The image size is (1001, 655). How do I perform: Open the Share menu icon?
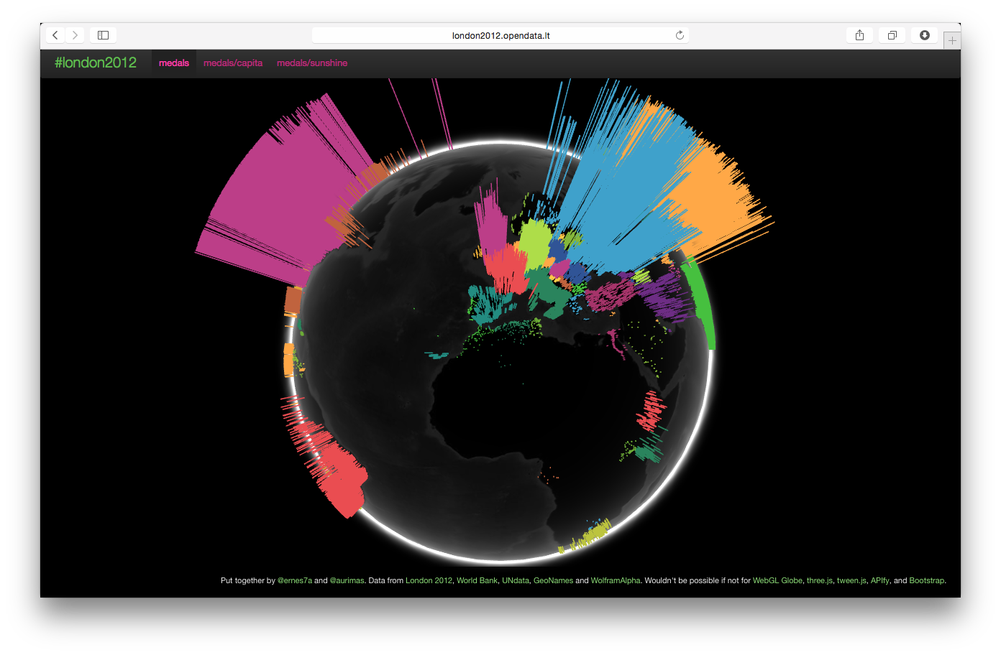click(x=859, y=35)
